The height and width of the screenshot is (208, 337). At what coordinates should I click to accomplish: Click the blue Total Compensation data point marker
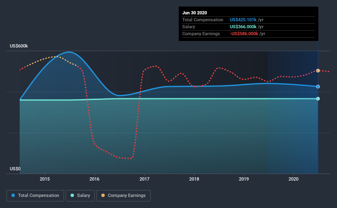(x=318, y=87)
